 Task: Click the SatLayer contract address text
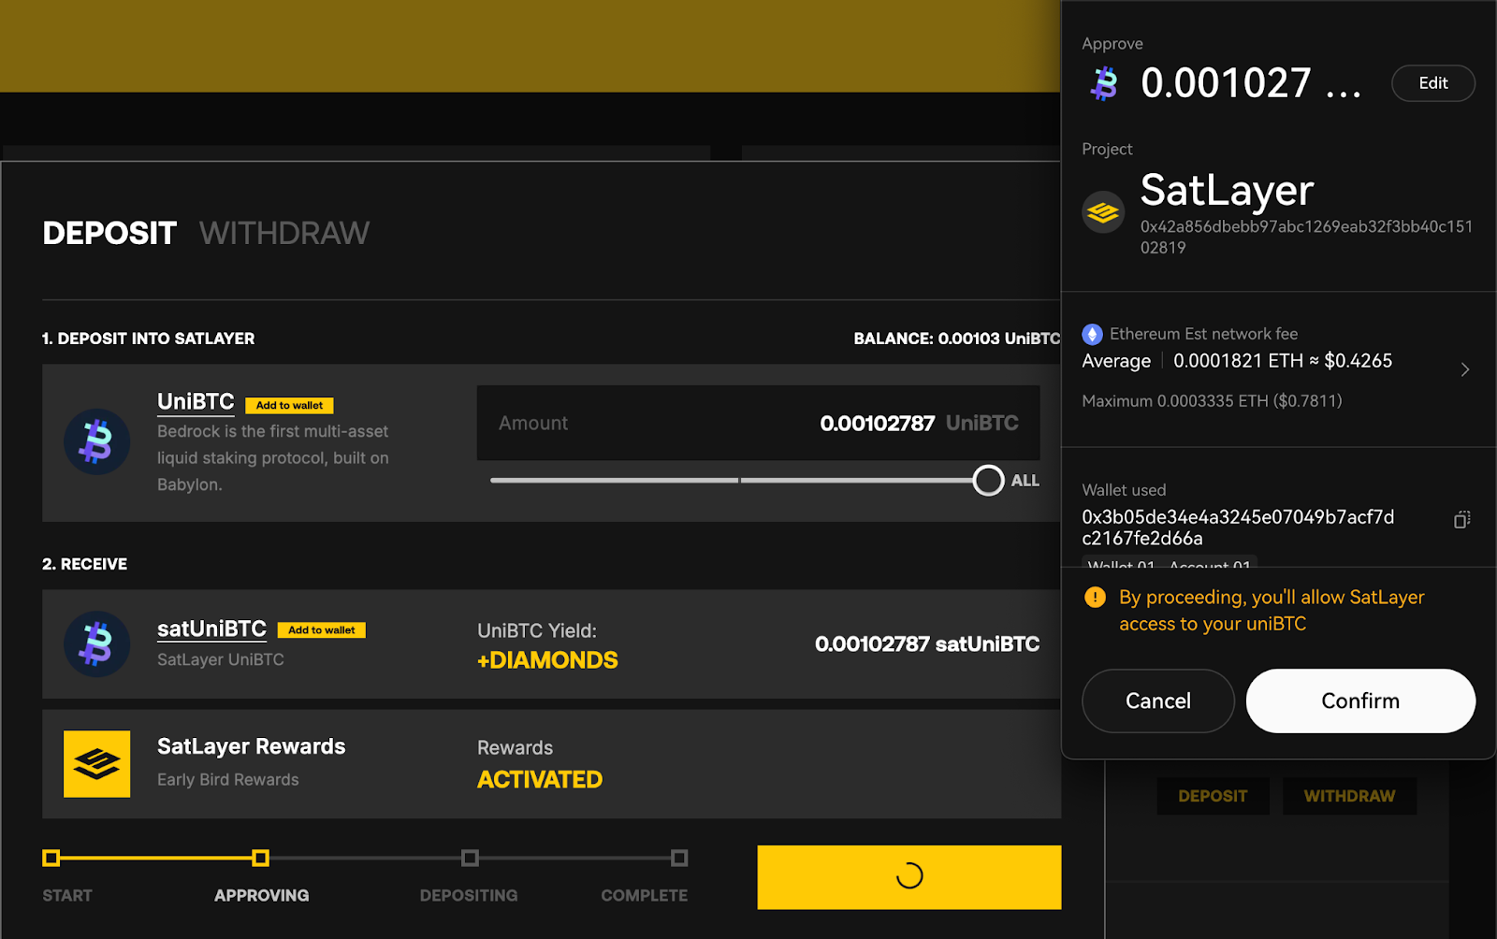(x=1306, y=237)
